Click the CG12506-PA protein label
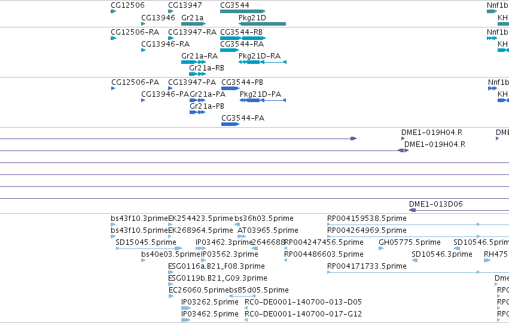Viewport: 509px width, 323px height. click(x=135, y=82)
